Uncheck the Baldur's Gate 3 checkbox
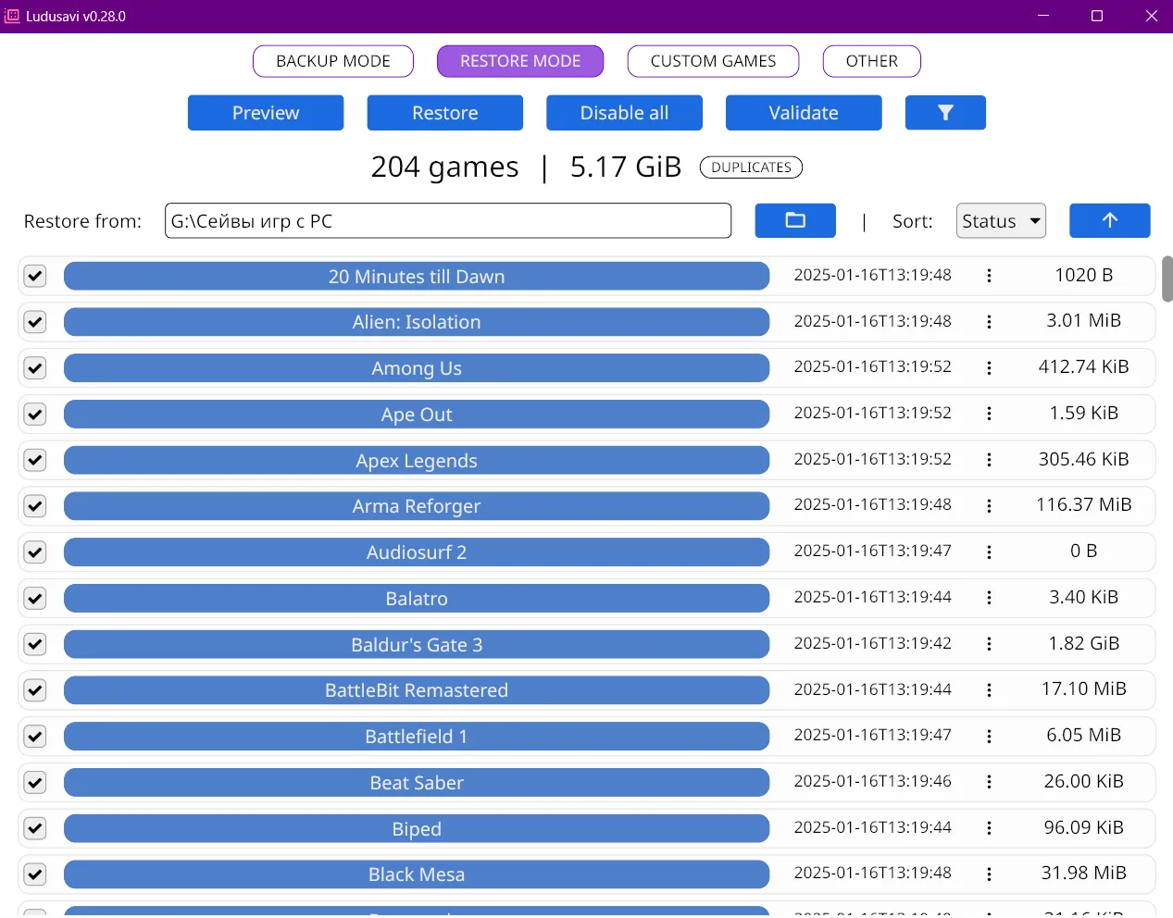This screenshot has height=918, width=1173. tap(35, 644)
